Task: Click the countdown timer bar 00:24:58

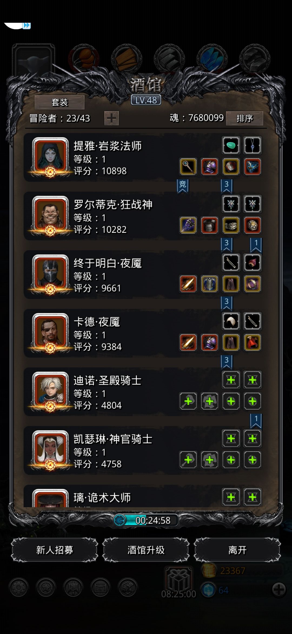Action: coord(146,520)
